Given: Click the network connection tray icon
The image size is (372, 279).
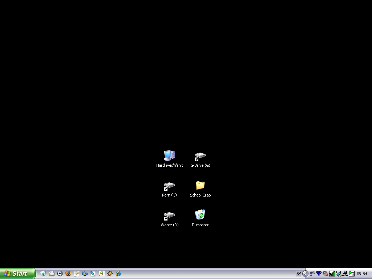Looking at the screenshot, I should click(x=345, y=274).
